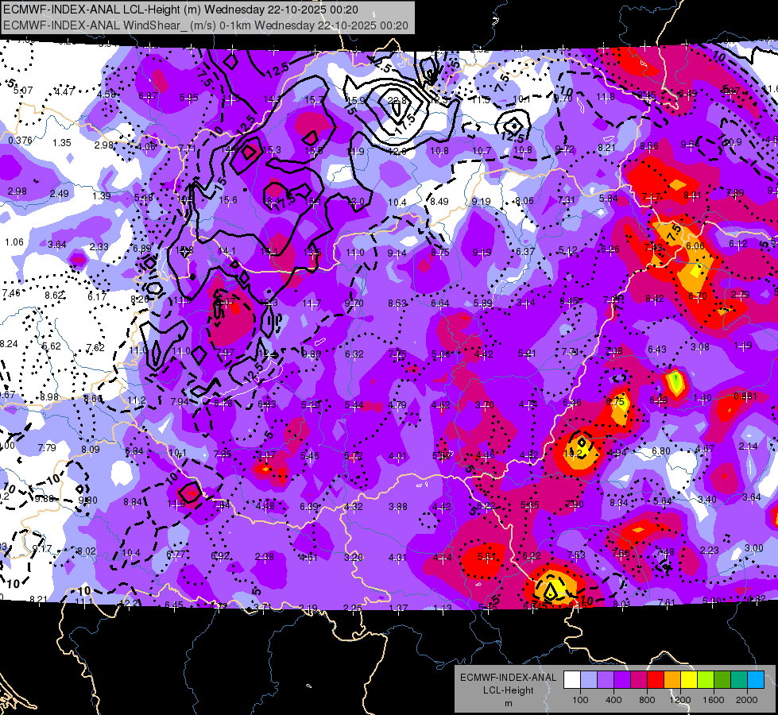Click the 15.6 grid value

228,200
